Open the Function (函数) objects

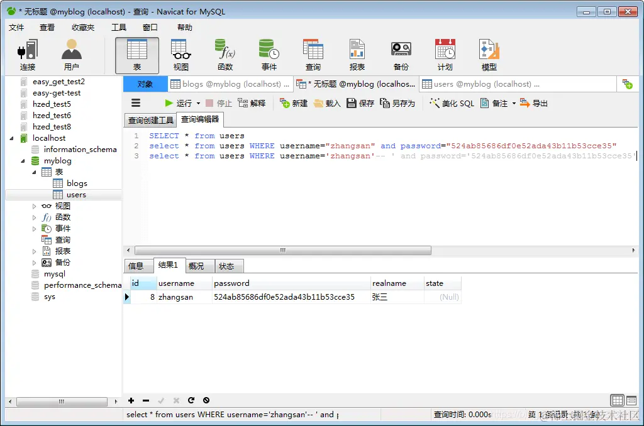[x=225, y=55]
